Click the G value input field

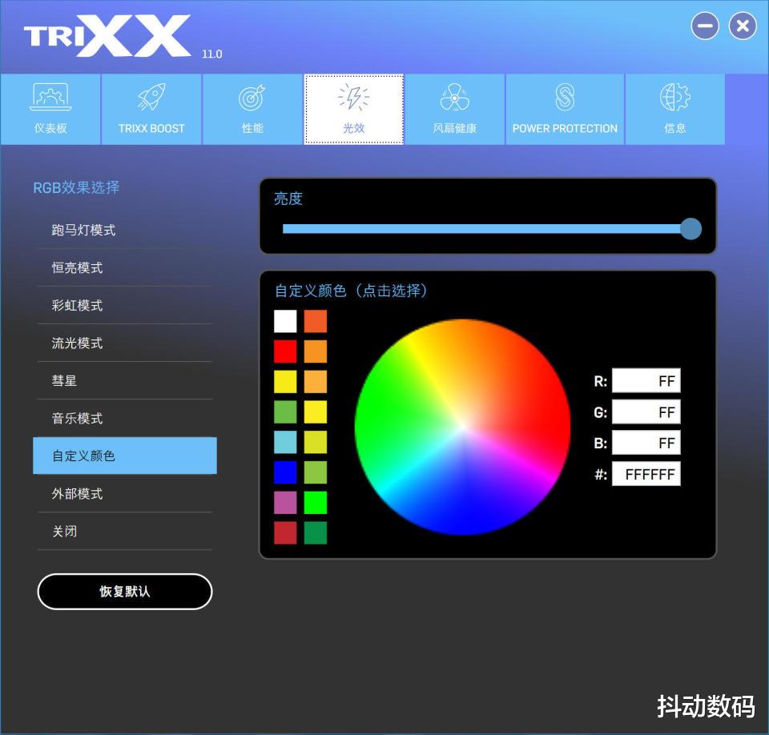coord(646,412)
